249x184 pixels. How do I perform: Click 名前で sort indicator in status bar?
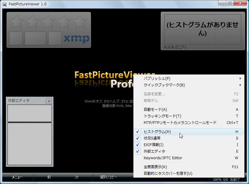(235, 180)
